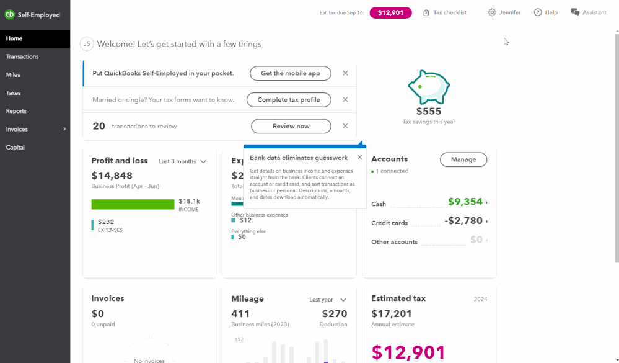This screenshot has width=619, height=363.
Task: Click the Review now button
Action: tap(291, 126)
